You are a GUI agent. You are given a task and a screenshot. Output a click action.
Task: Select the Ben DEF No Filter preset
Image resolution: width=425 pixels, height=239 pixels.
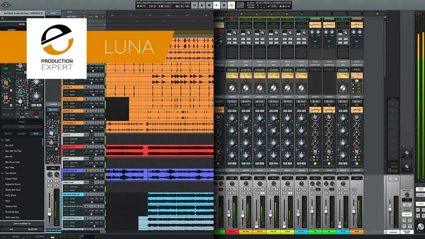14,151
